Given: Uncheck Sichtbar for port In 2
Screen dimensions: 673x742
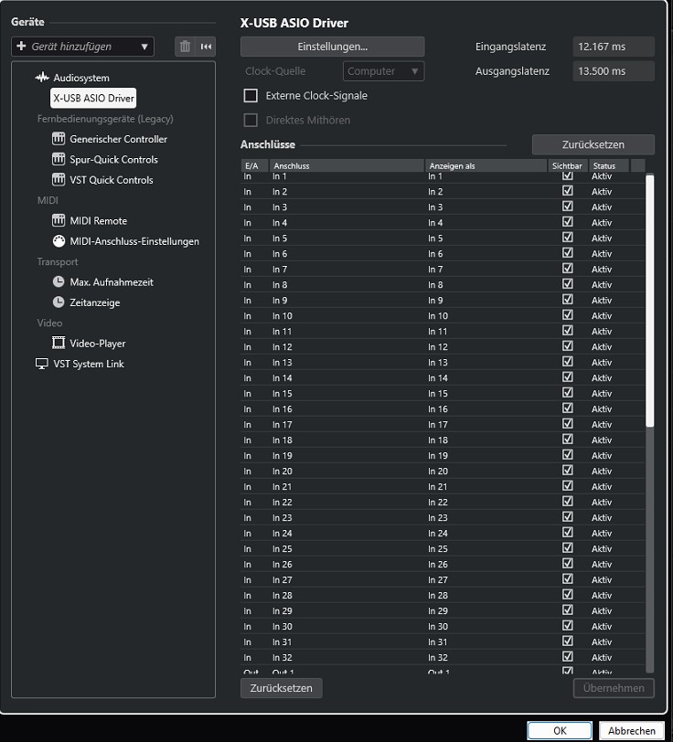Looking at the screenshot, I should (567, 190).
